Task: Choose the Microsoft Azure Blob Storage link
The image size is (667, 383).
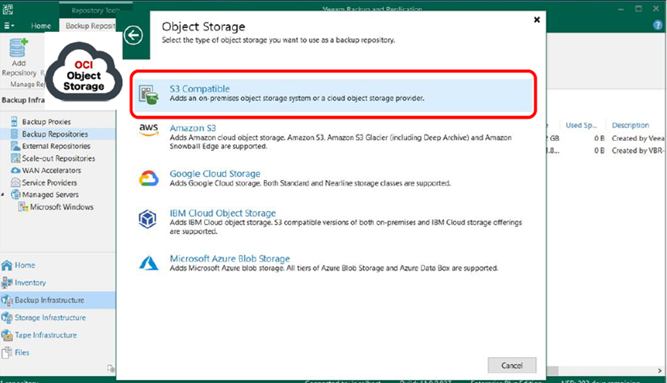Action: point(230,259)
